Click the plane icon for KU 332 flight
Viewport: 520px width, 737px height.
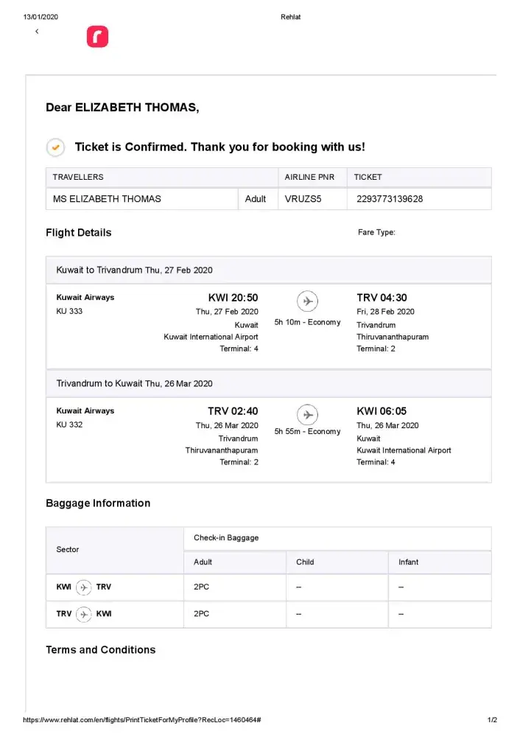[308, 413]
